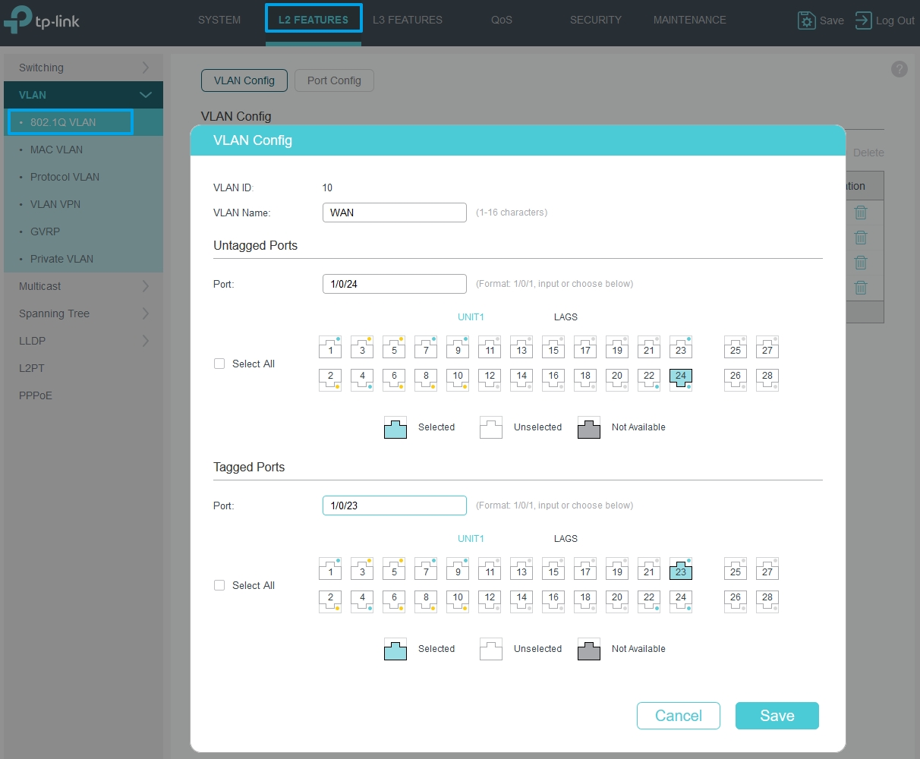Open the SECURITY top menu
The height and width of the screenshot is (759, 920).
coord(596,20)
